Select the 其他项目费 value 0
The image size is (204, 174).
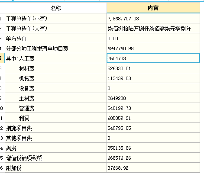pos(153,138)
